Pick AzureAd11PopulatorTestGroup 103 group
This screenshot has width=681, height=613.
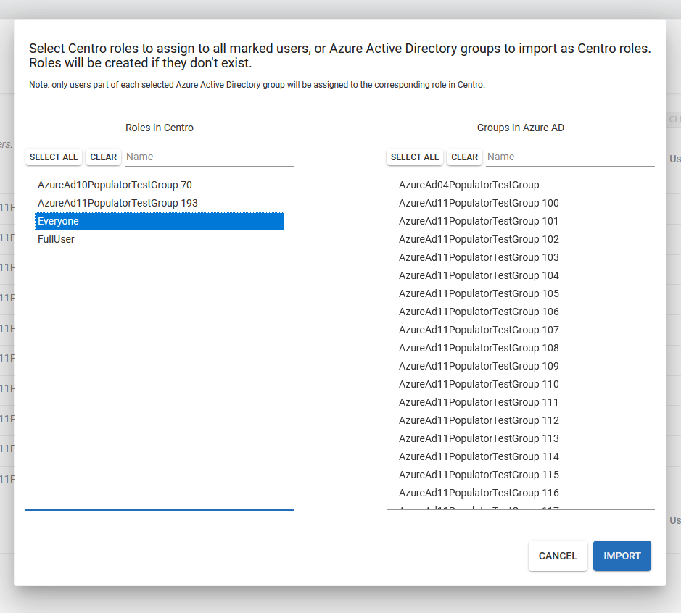coord(479,257)
